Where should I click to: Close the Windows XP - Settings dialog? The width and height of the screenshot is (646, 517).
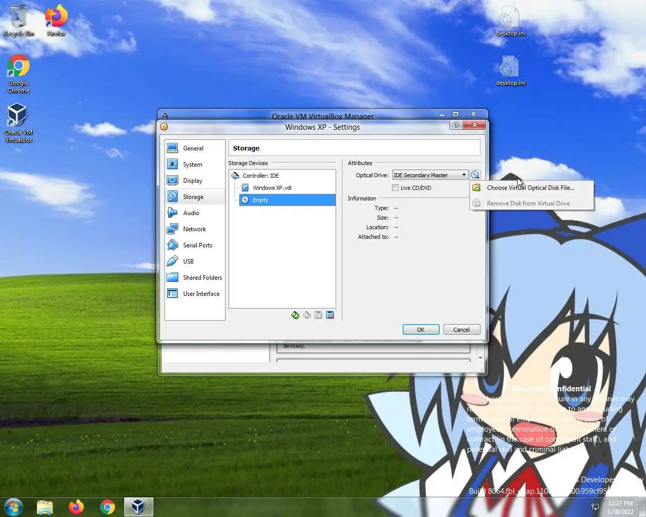474,125
